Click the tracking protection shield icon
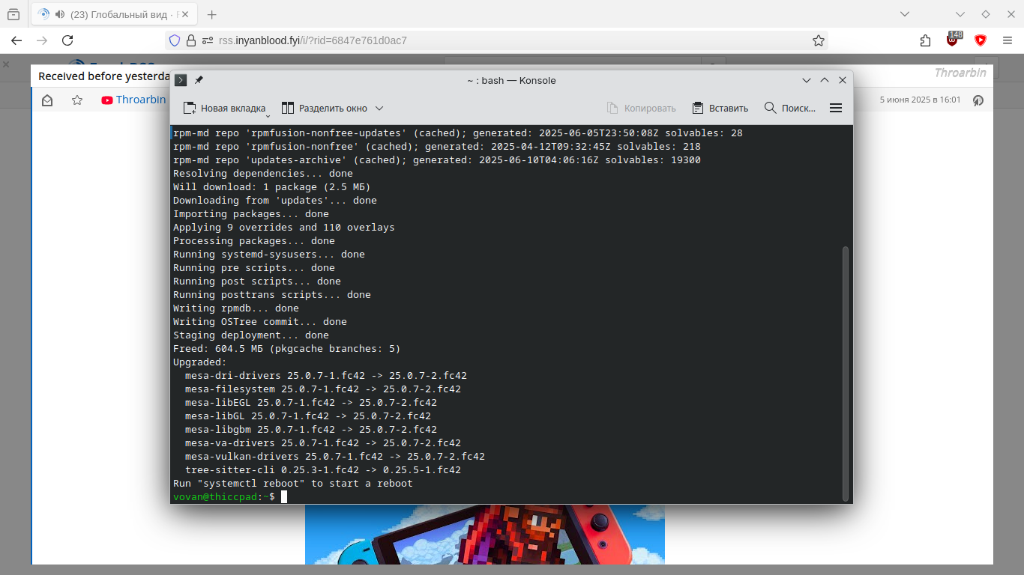 pyautogui.click(x=175, y=40)
